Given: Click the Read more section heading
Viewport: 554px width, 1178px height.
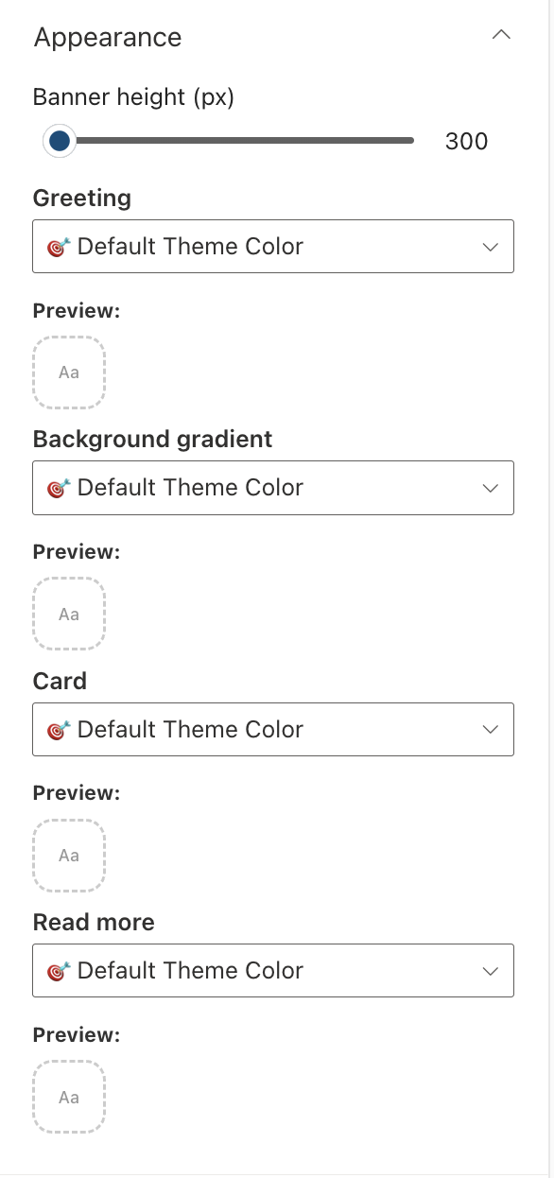Looking at the screenshot, I should [x=93, y=922].
